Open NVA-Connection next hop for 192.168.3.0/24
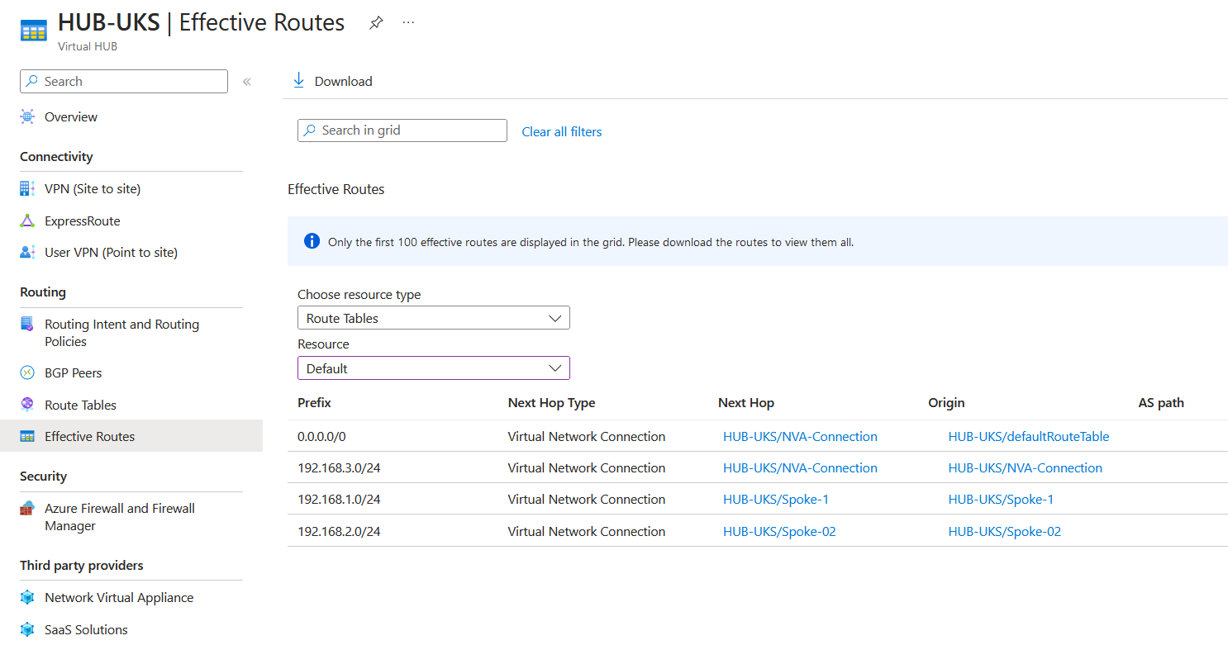This screenshot has width=1228, height=664. click(800, 467)
